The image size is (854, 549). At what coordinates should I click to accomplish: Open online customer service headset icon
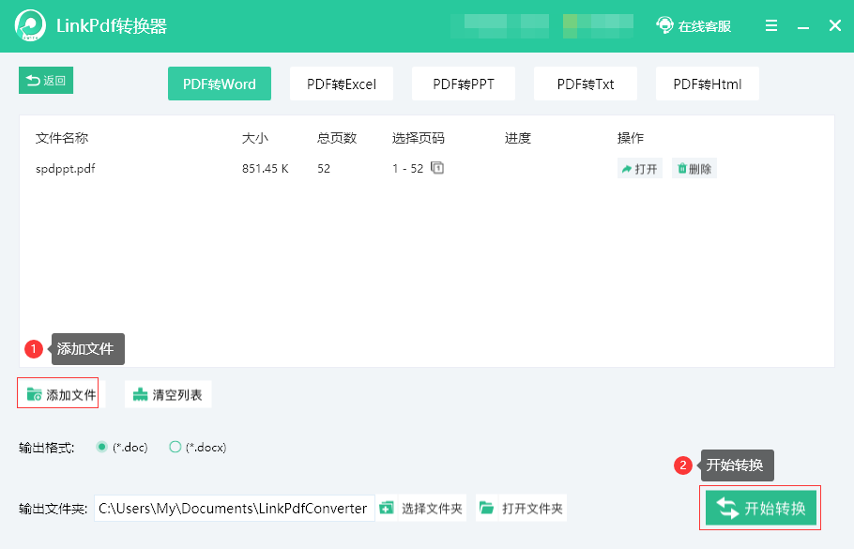(x=664, y=25)
